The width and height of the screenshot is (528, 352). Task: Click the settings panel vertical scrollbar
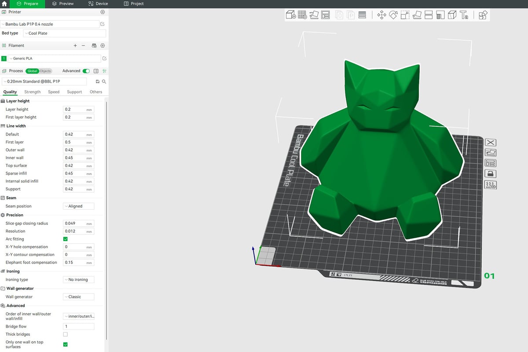tap(106, 220)
